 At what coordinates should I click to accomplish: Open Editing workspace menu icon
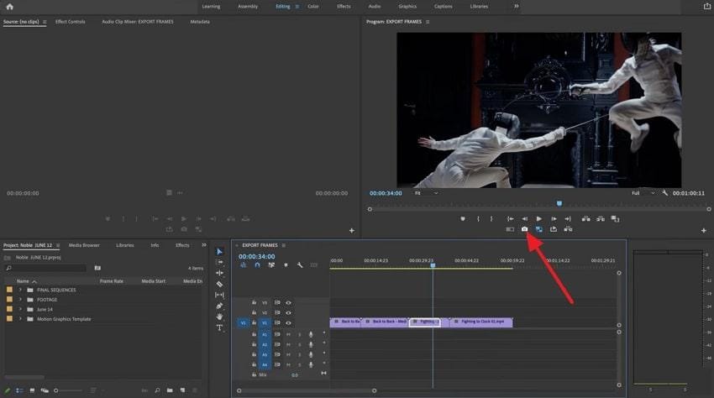297,7
